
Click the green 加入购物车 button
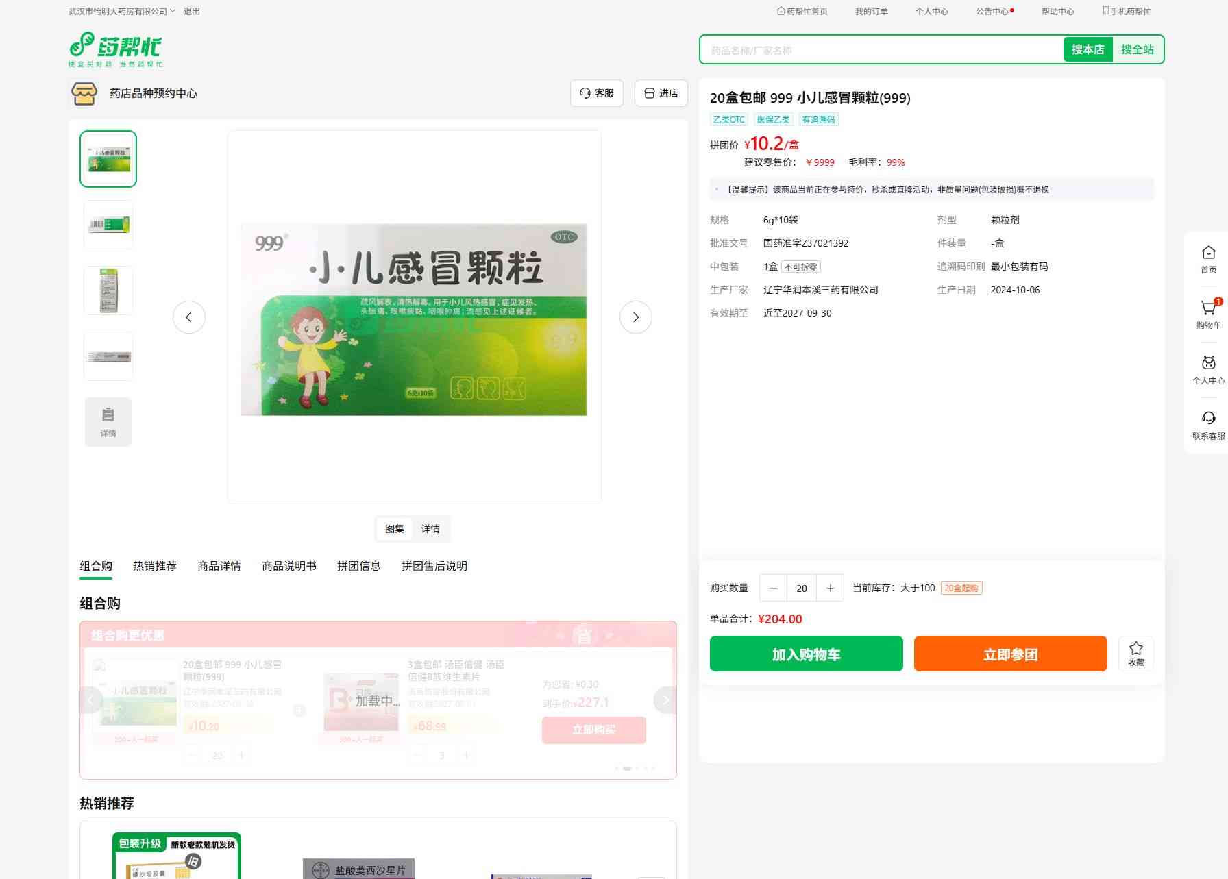point(806,654)
